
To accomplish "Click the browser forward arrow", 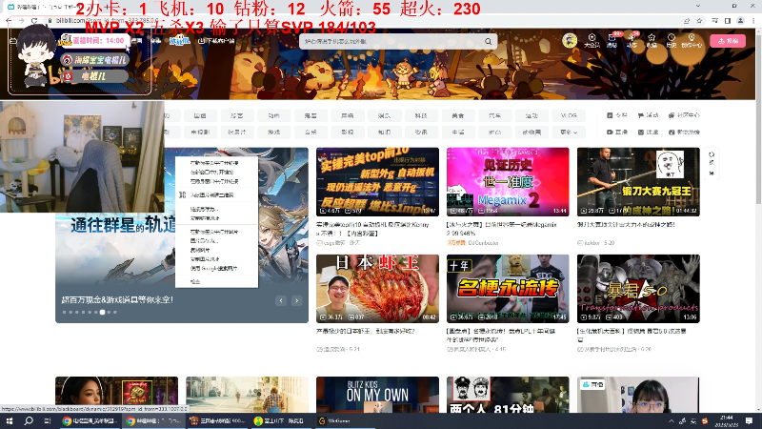I will (x=21, y=21).
